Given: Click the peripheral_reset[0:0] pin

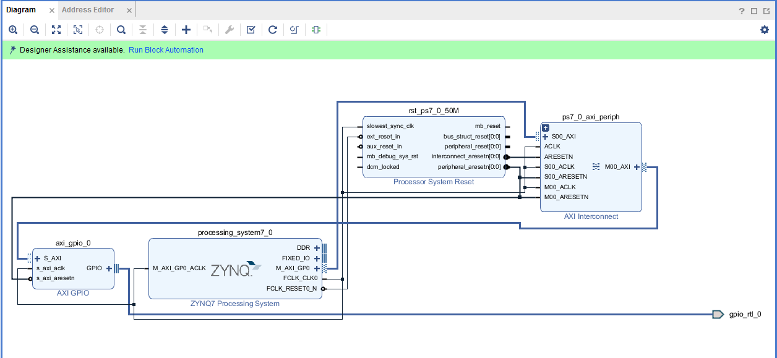Looking at the screenshot, I should point(472,147).
